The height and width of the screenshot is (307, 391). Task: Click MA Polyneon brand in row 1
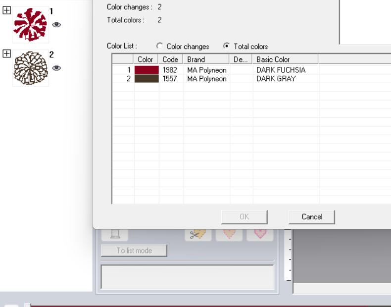pos(207,70)
